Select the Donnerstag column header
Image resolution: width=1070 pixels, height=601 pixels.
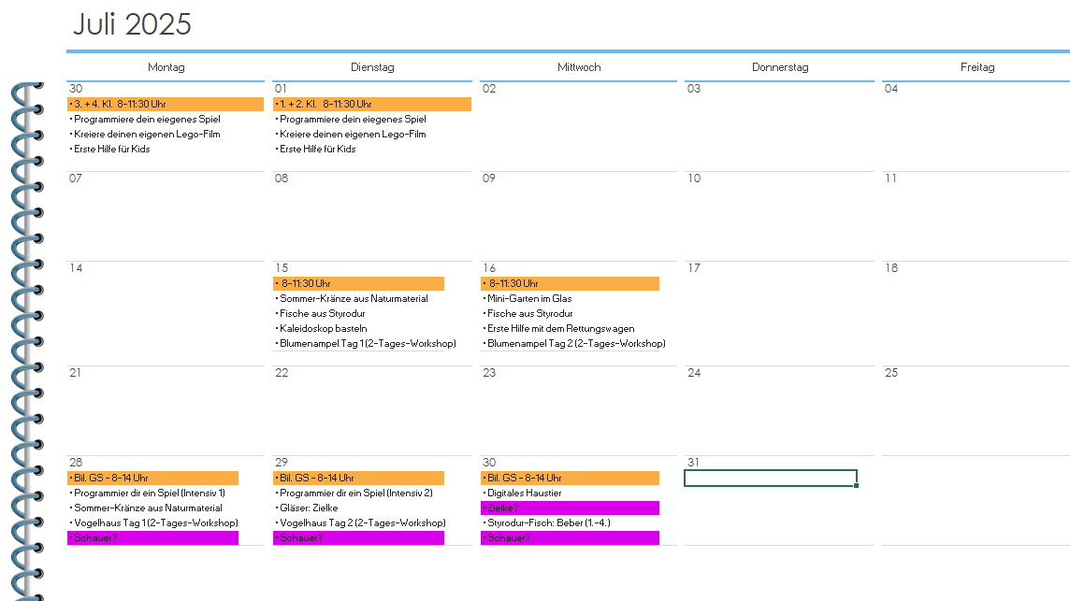(x=780, y=67)
